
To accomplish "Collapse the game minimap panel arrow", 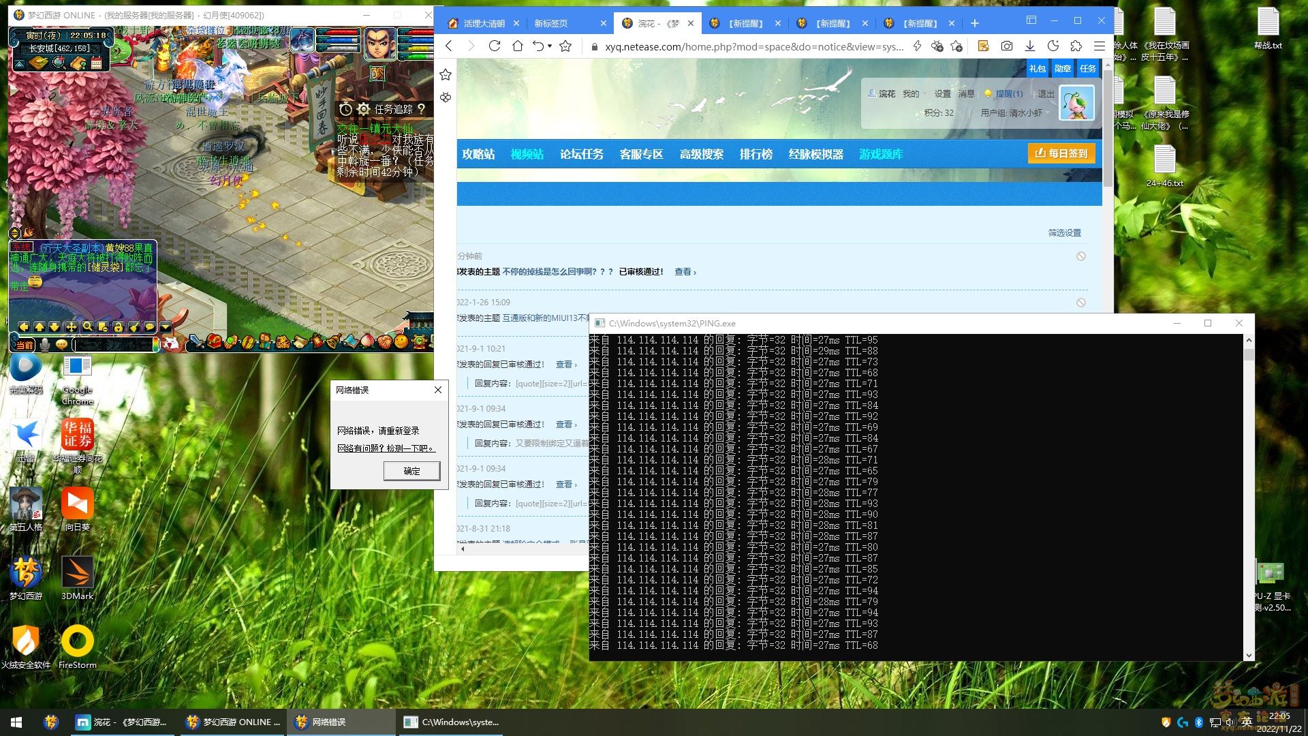I will pos(20,64).
